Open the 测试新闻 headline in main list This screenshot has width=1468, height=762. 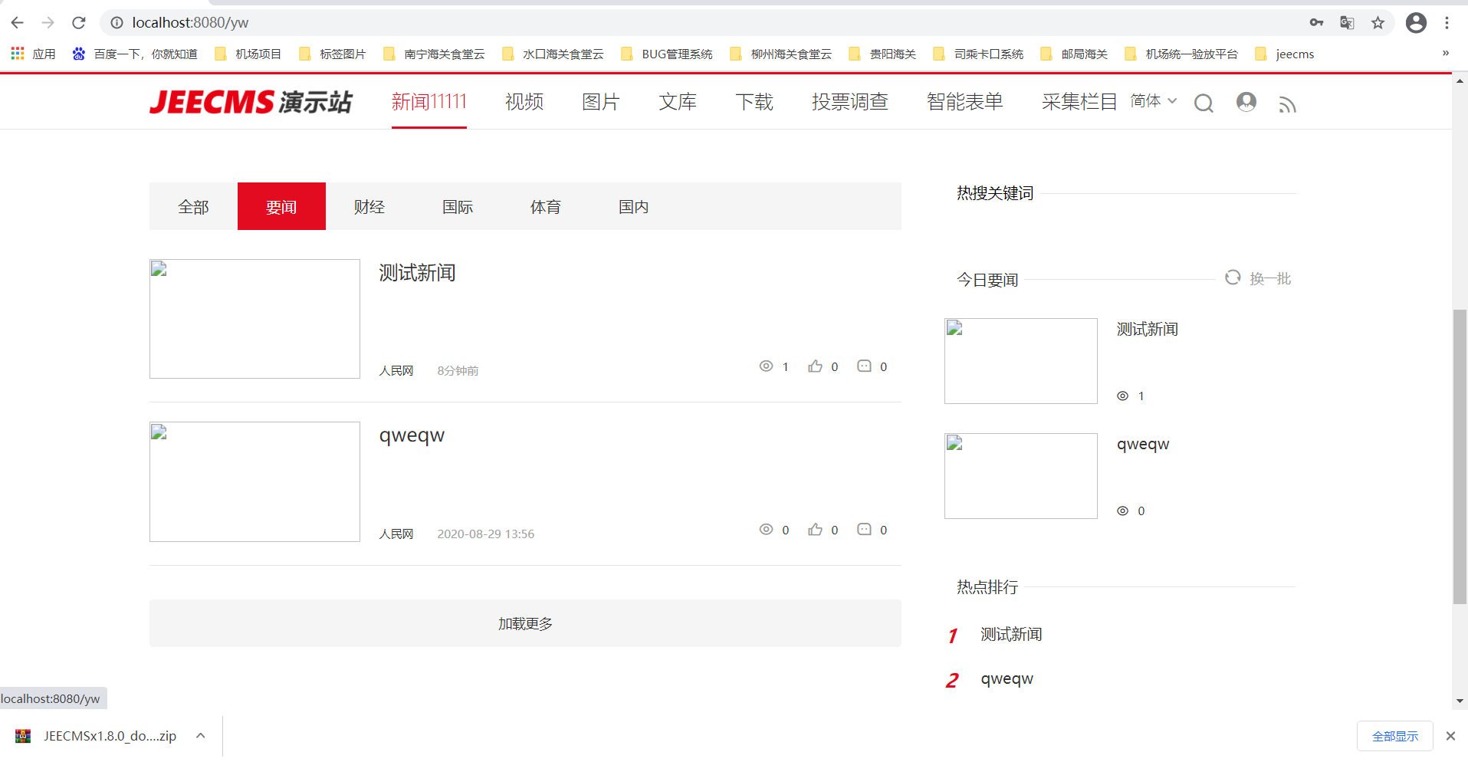tap(418, 273)
